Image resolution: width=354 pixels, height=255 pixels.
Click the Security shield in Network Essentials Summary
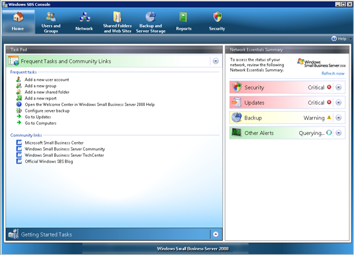coord(237,87)
